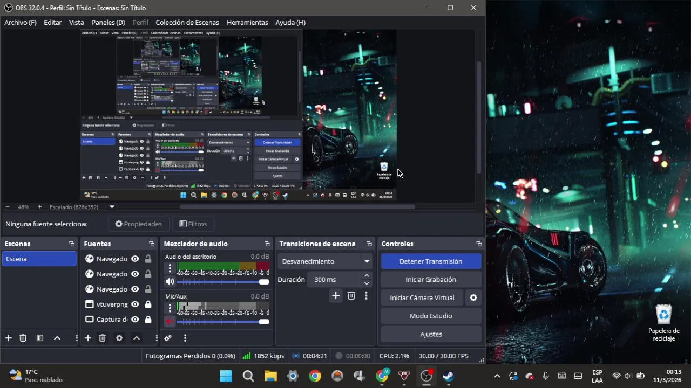Image resolution: width=691 pixels, height=388 pixels.
Task: Undock the Fuentes panel
Action: coord(152,244)
